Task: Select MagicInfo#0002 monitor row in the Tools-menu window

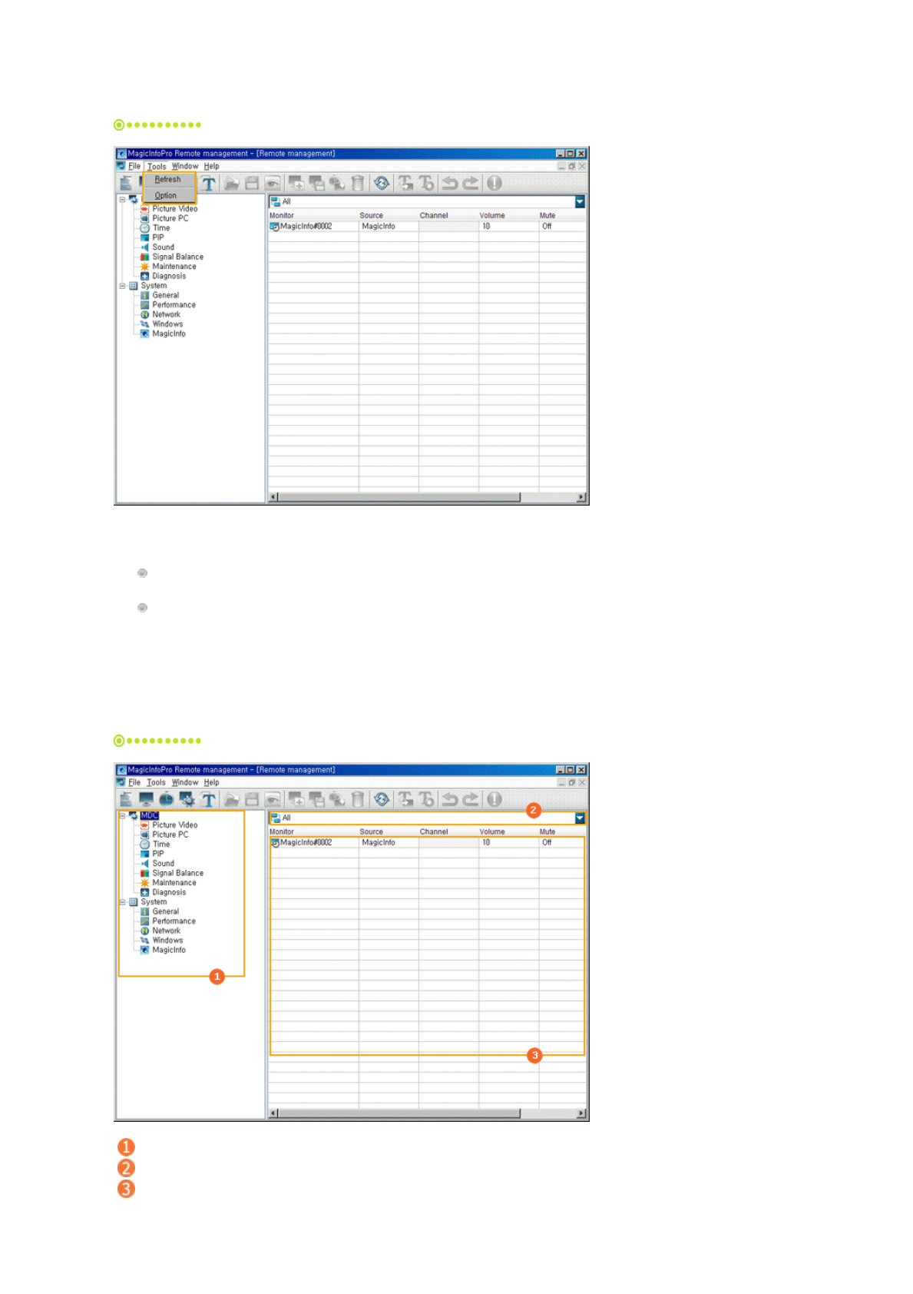Action: [426, 227]
